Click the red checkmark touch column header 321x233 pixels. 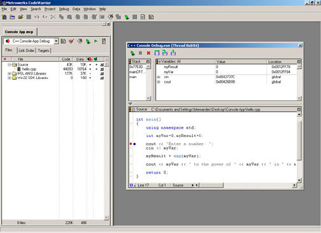tap(5, 59)
